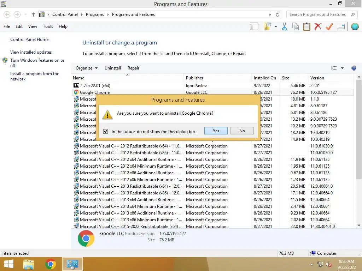Click the Uninstall toolbar button

(x=113, y=68)
